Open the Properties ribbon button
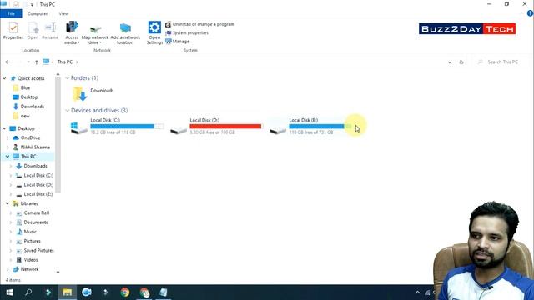534x300 pixels. pyautogui.click(x=13, y=31)
